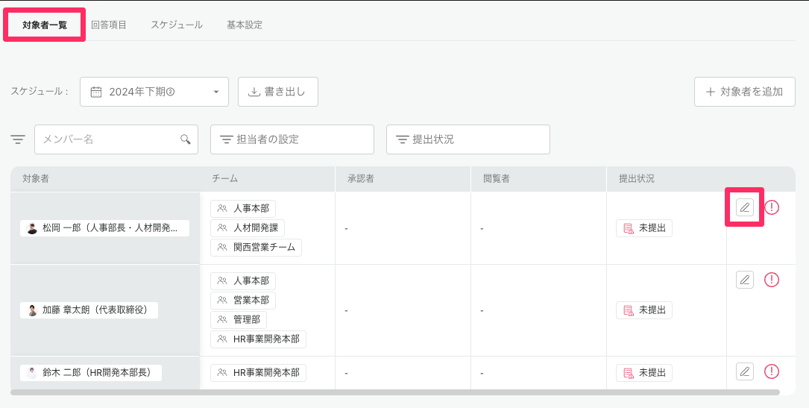Expand the 提出状況 filter dropdown
The height and width of the screenshot is (408, 809).
point(468,139)
